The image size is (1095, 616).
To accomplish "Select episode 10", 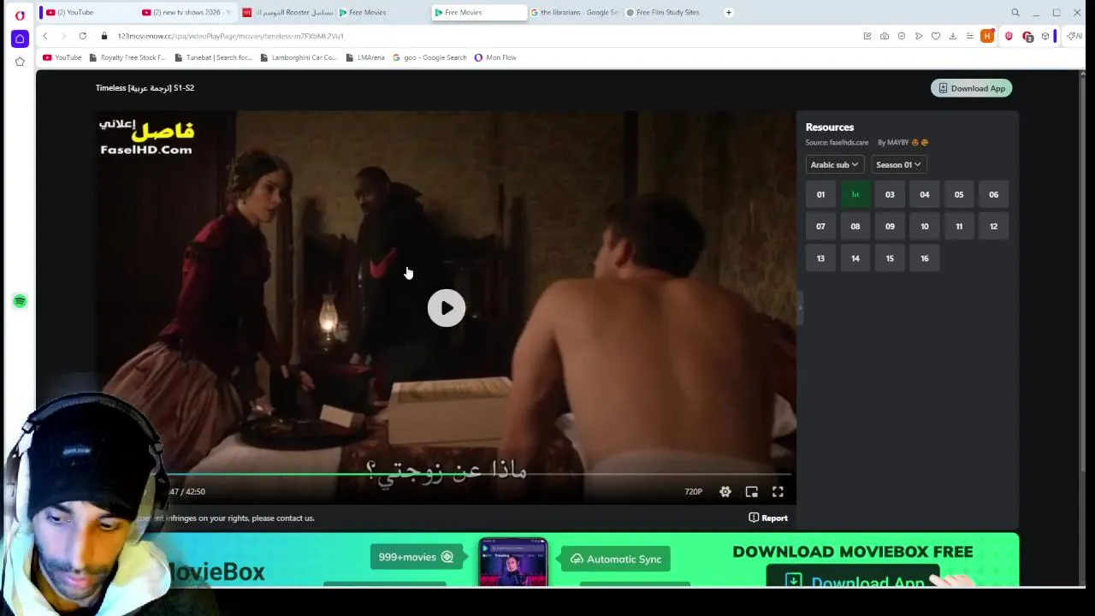I will tap(925, 227).
